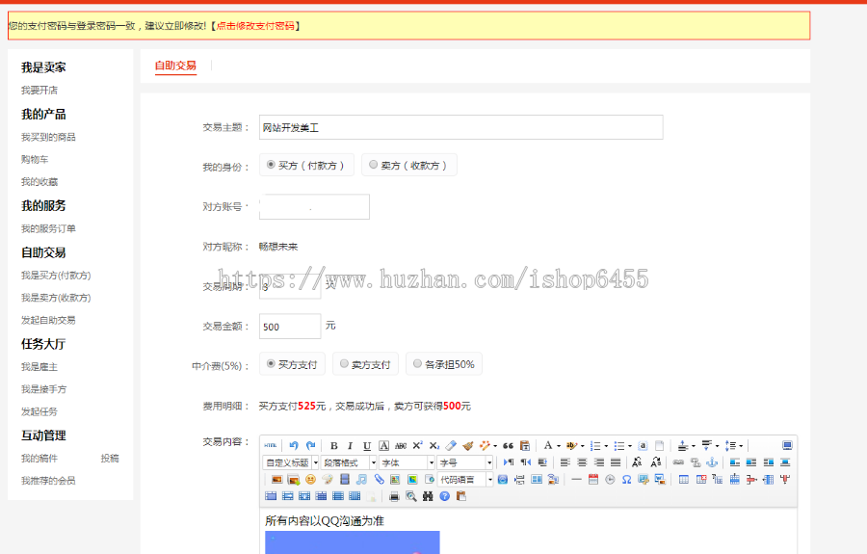Image resolution: width=867 pixels, height=554 pixels.
Task: Open 发起任务 link
Action: (39, 412)
